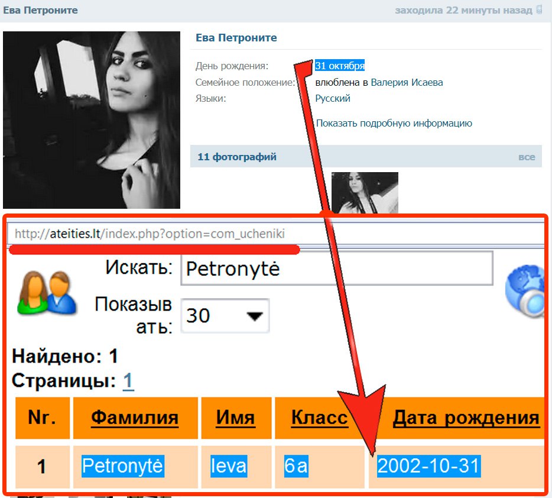Open the small photo thumbnail under 11 фотографий
552x498 pixels.
365,192
